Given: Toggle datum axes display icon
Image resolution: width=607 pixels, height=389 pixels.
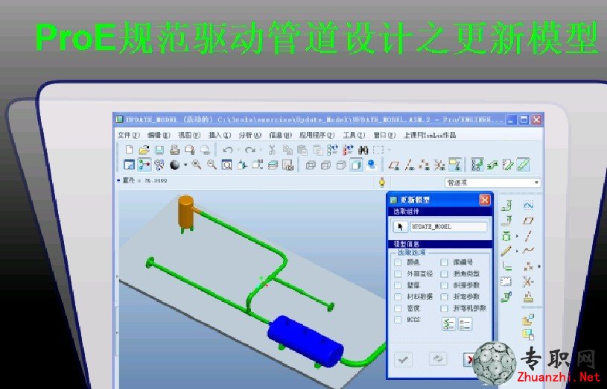Looking at the screenshot, I should coord(409,165).
